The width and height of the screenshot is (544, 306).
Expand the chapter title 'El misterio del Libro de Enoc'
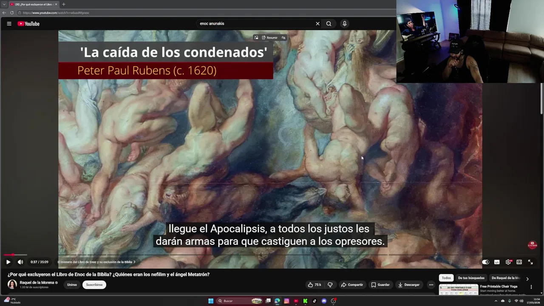tap(96, 262)
